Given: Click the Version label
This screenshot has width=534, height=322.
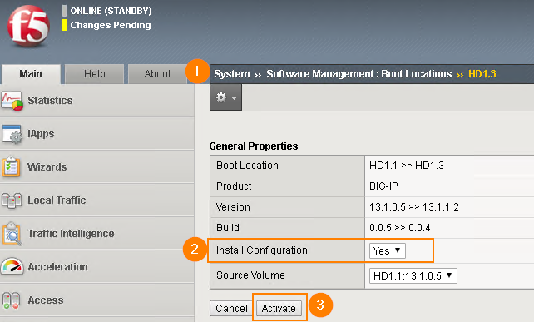Looking at the screenshot, I should 233,207.
